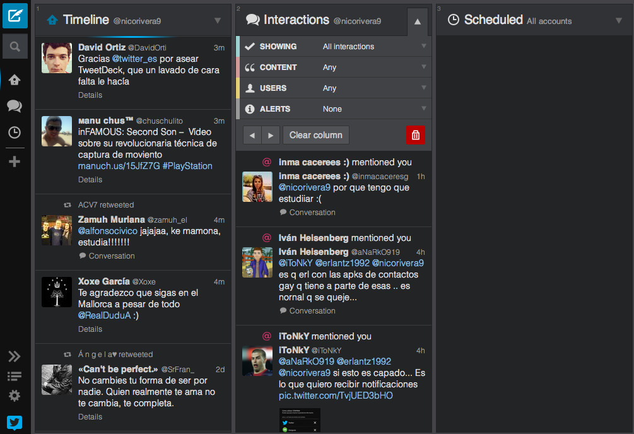634x434 pixels.
Task: Click the Twitter bird logo
Action: [x=14, y=423]
